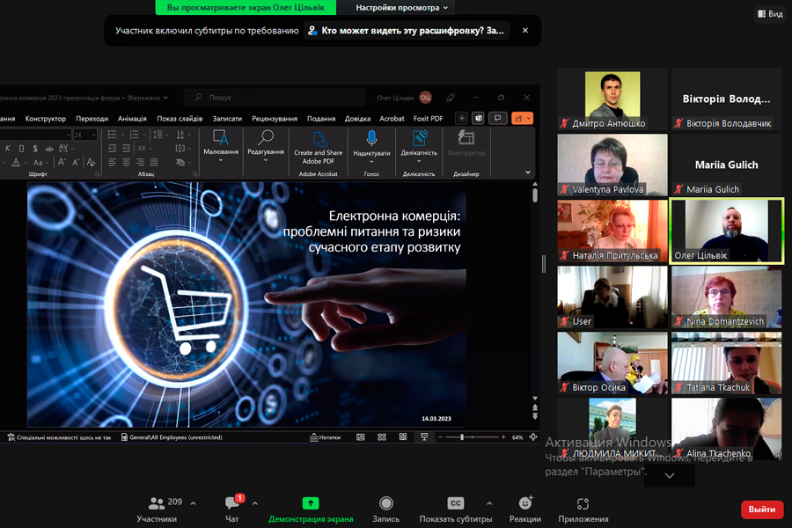The image size is (792, 528).
Task: Start recording with the Запись button
Action: tap(385, 508)
